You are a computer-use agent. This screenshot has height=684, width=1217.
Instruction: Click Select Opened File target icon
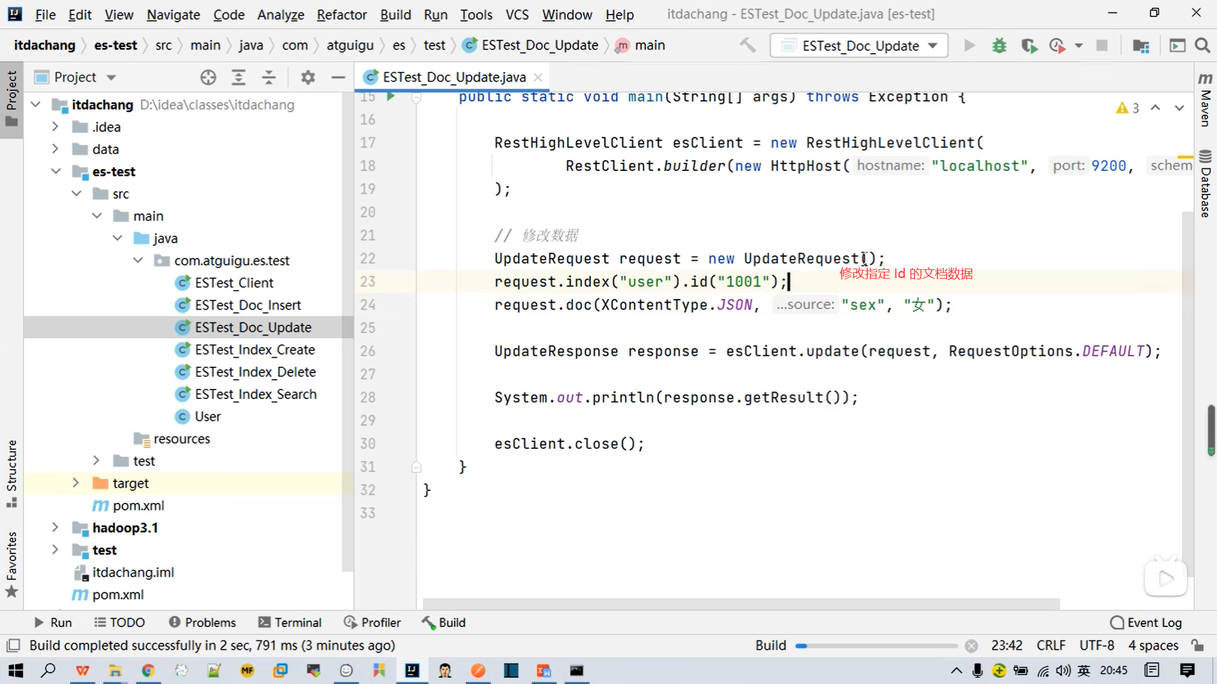tap(208, 77)
